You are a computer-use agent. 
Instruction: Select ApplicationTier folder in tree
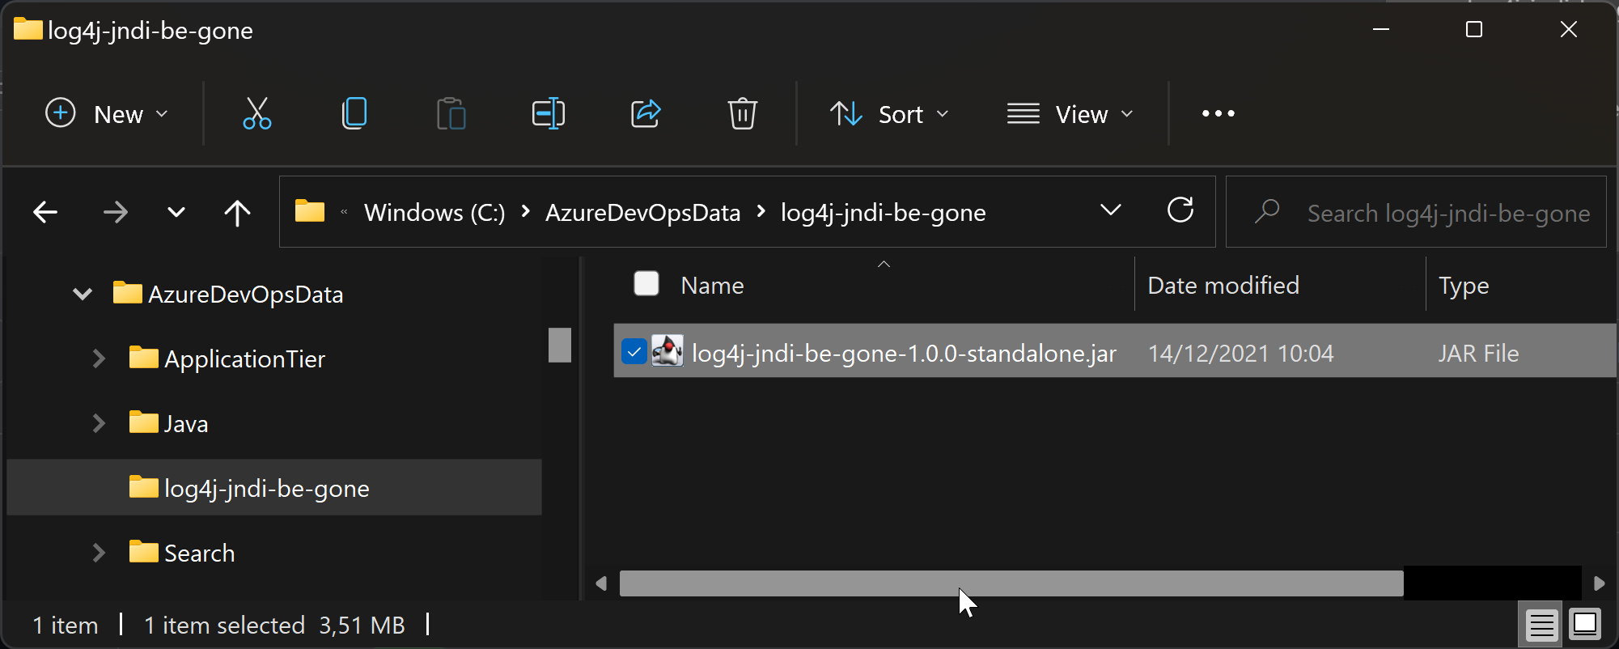pos(244,358)
